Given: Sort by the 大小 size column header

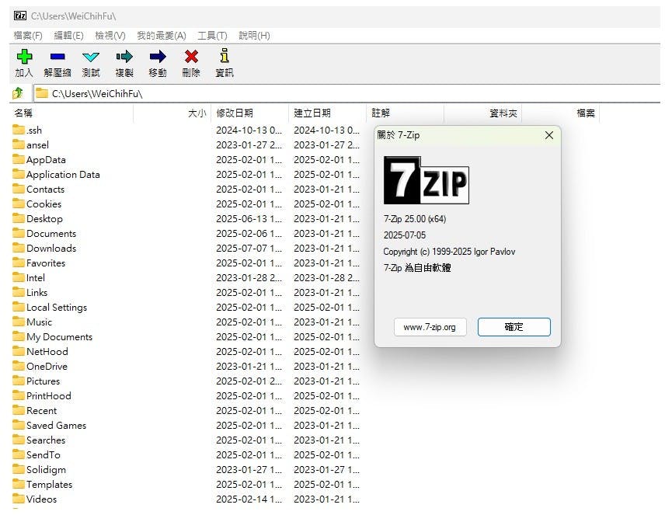Looking at the screenshot, I should [172, 113].
